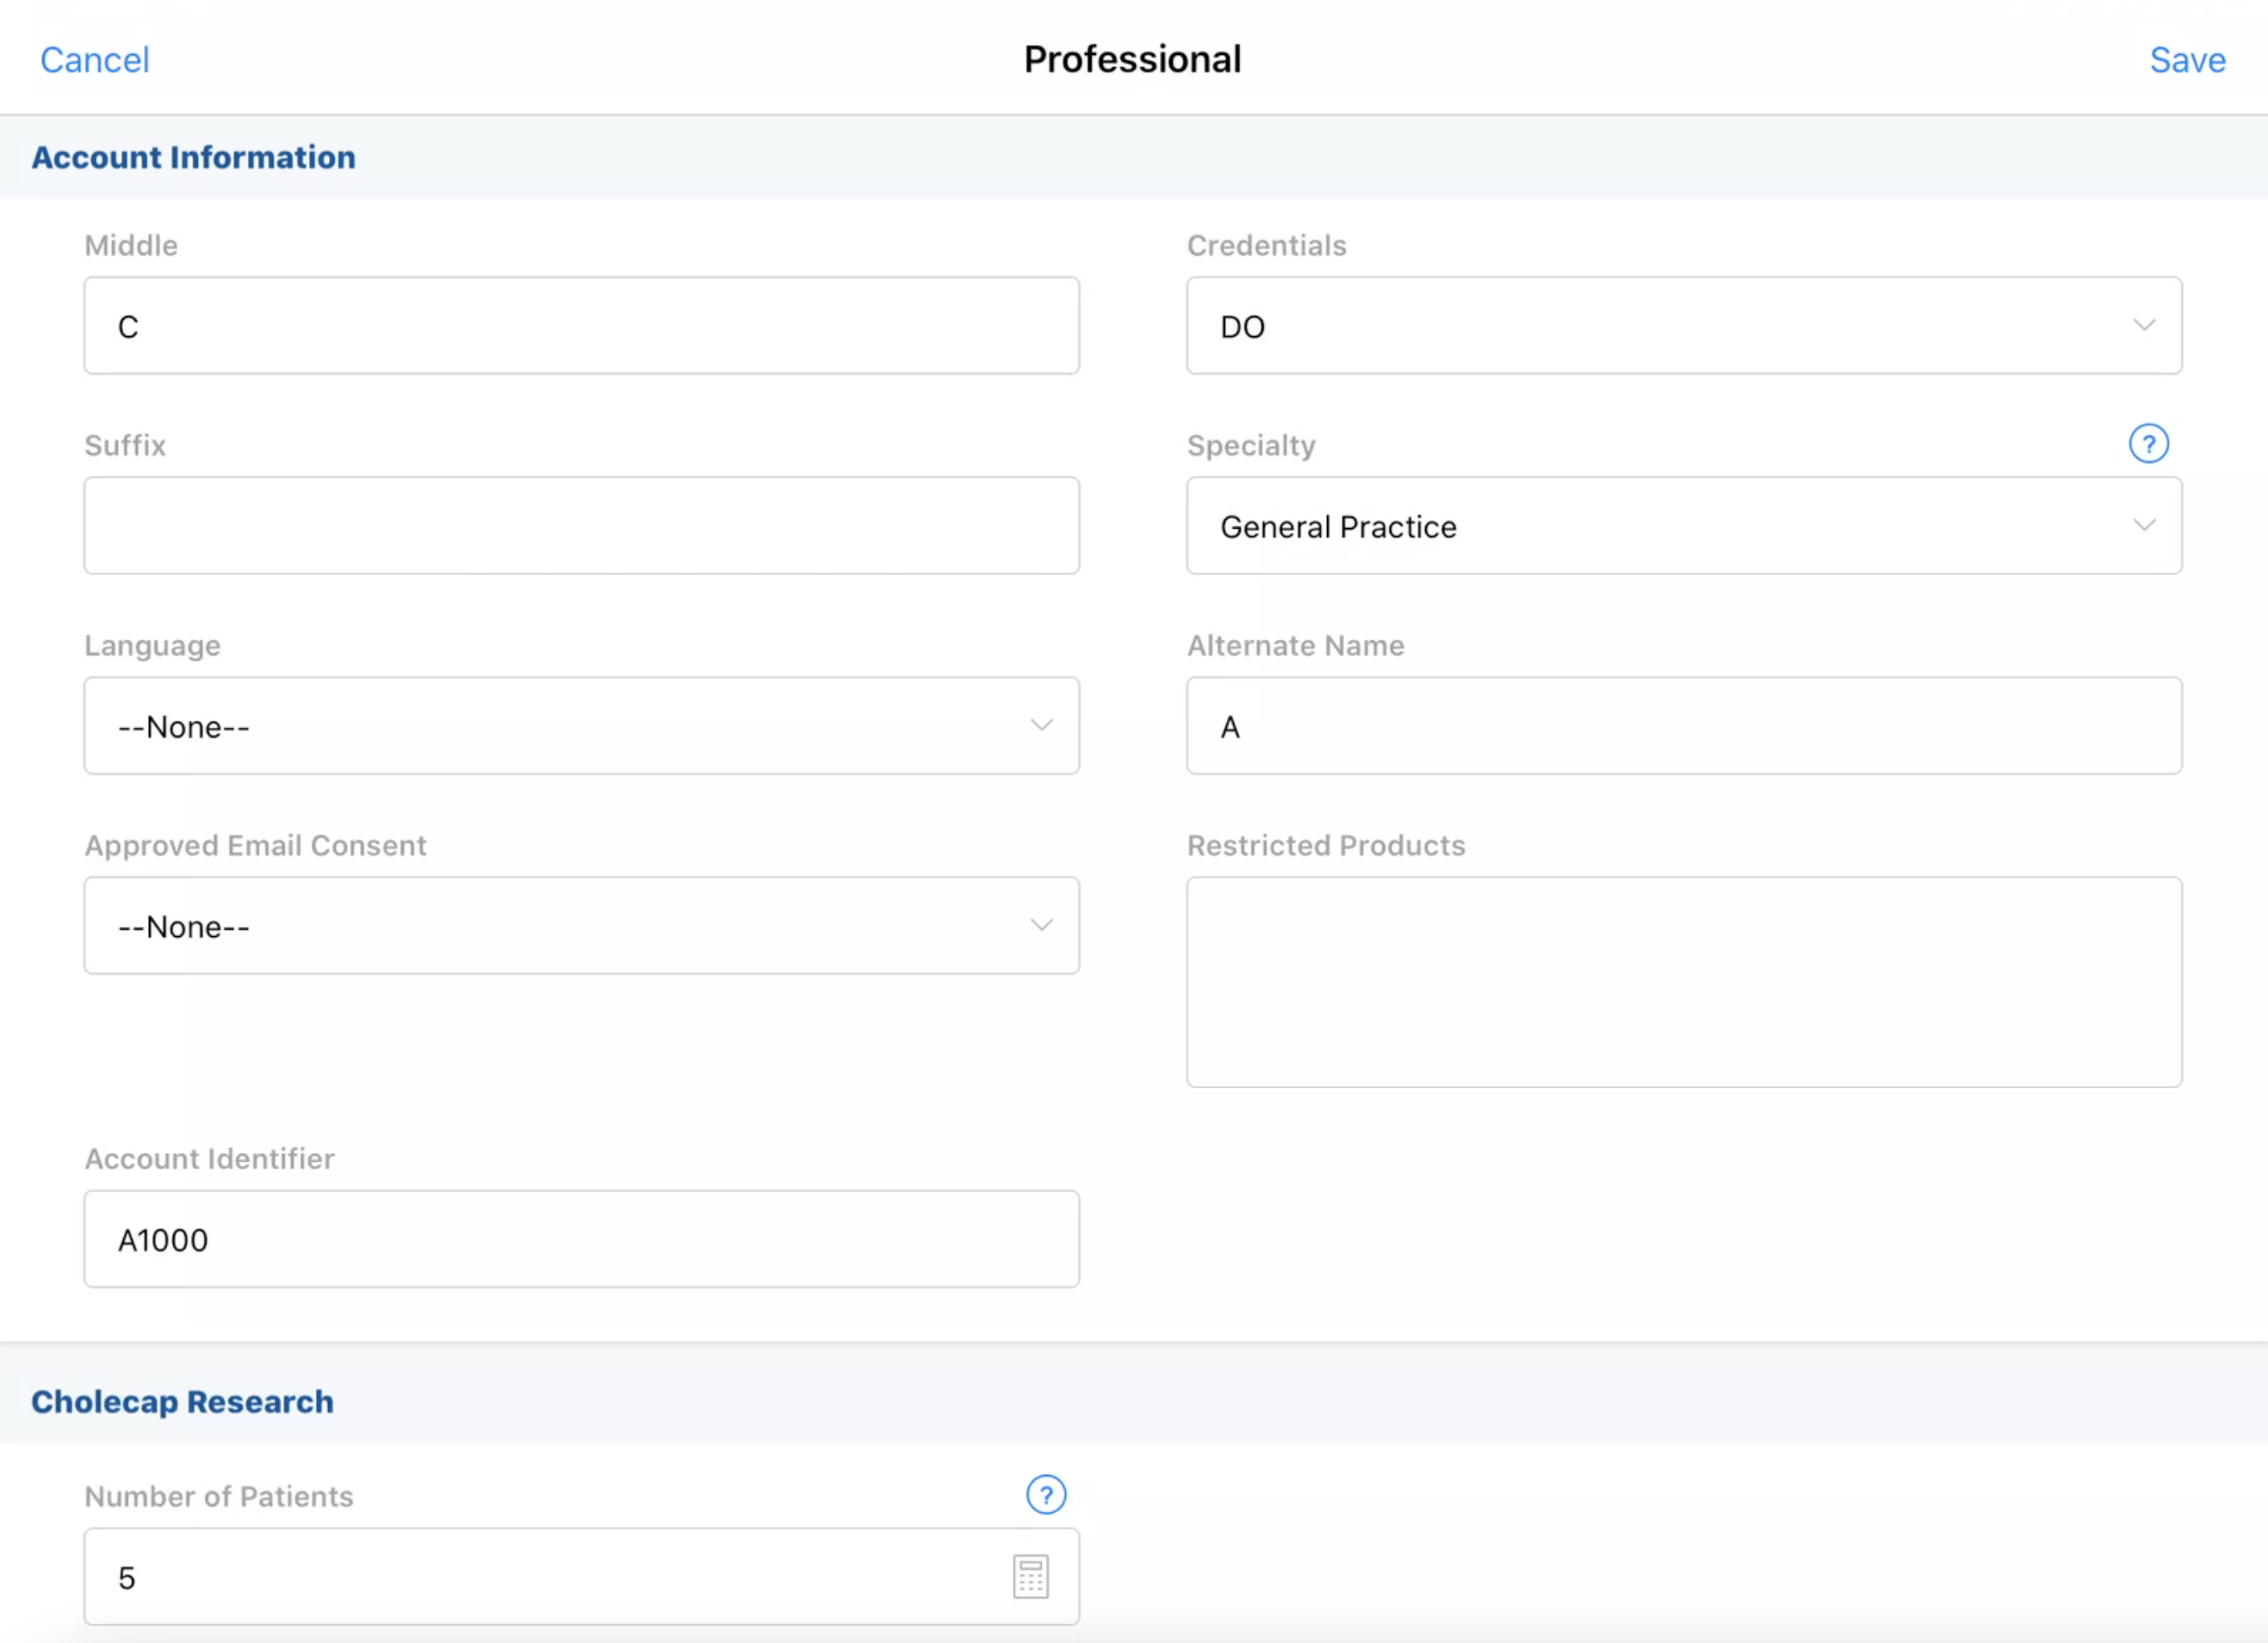The height and width of the screenshot is (1643, 2268).
Task: Open the Specialty General Practice dropdown
Action: coord(1683,526)
